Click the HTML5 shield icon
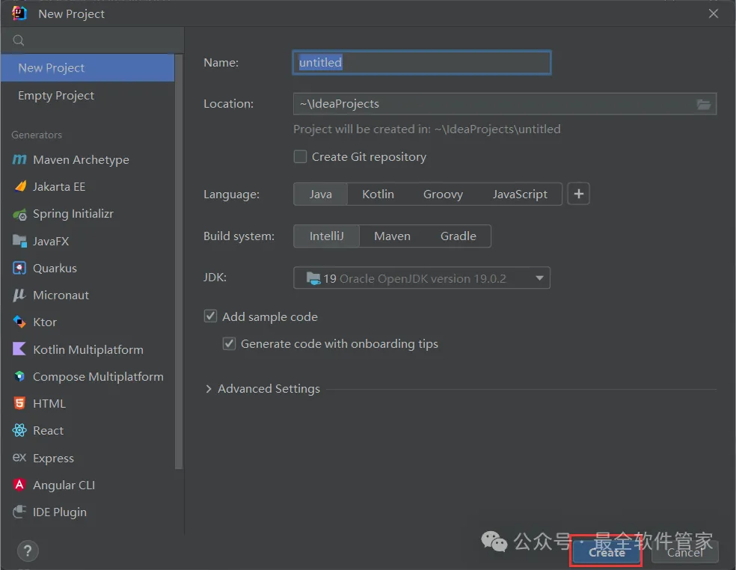 tap(19, 403)
